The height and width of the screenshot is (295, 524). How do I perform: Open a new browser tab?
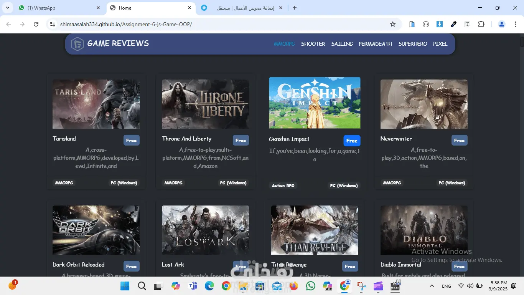click(x=294, y=8)
